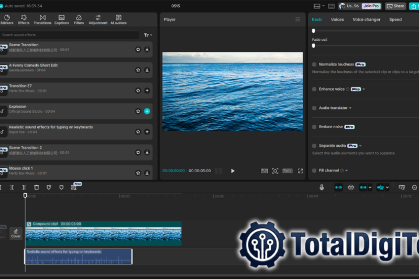Start voiceover recording with microphone icon
Image resolution: width=419 pixels, height=279 pixels.
(322, 187)
